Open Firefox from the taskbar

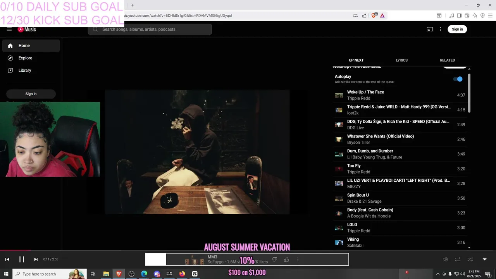click(x=182, y=274)
